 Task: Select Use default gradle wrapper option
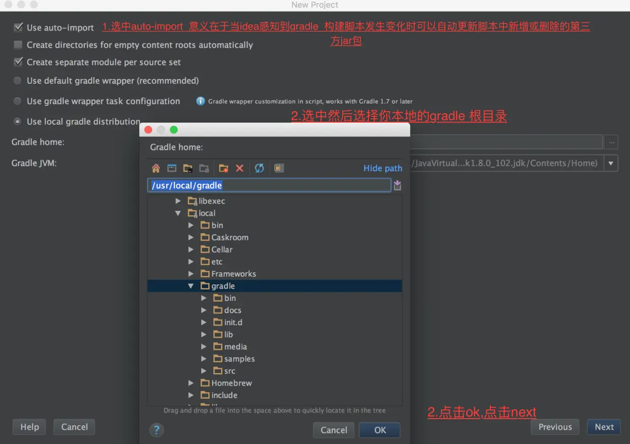[17, 80]
